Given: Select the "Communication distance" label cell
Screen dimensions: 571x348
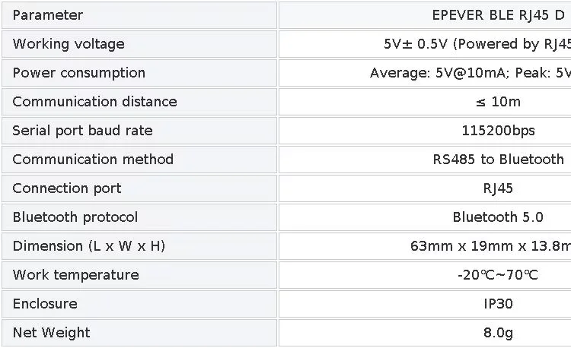Looking at the screenshot, I should click(x=94, y=102).
